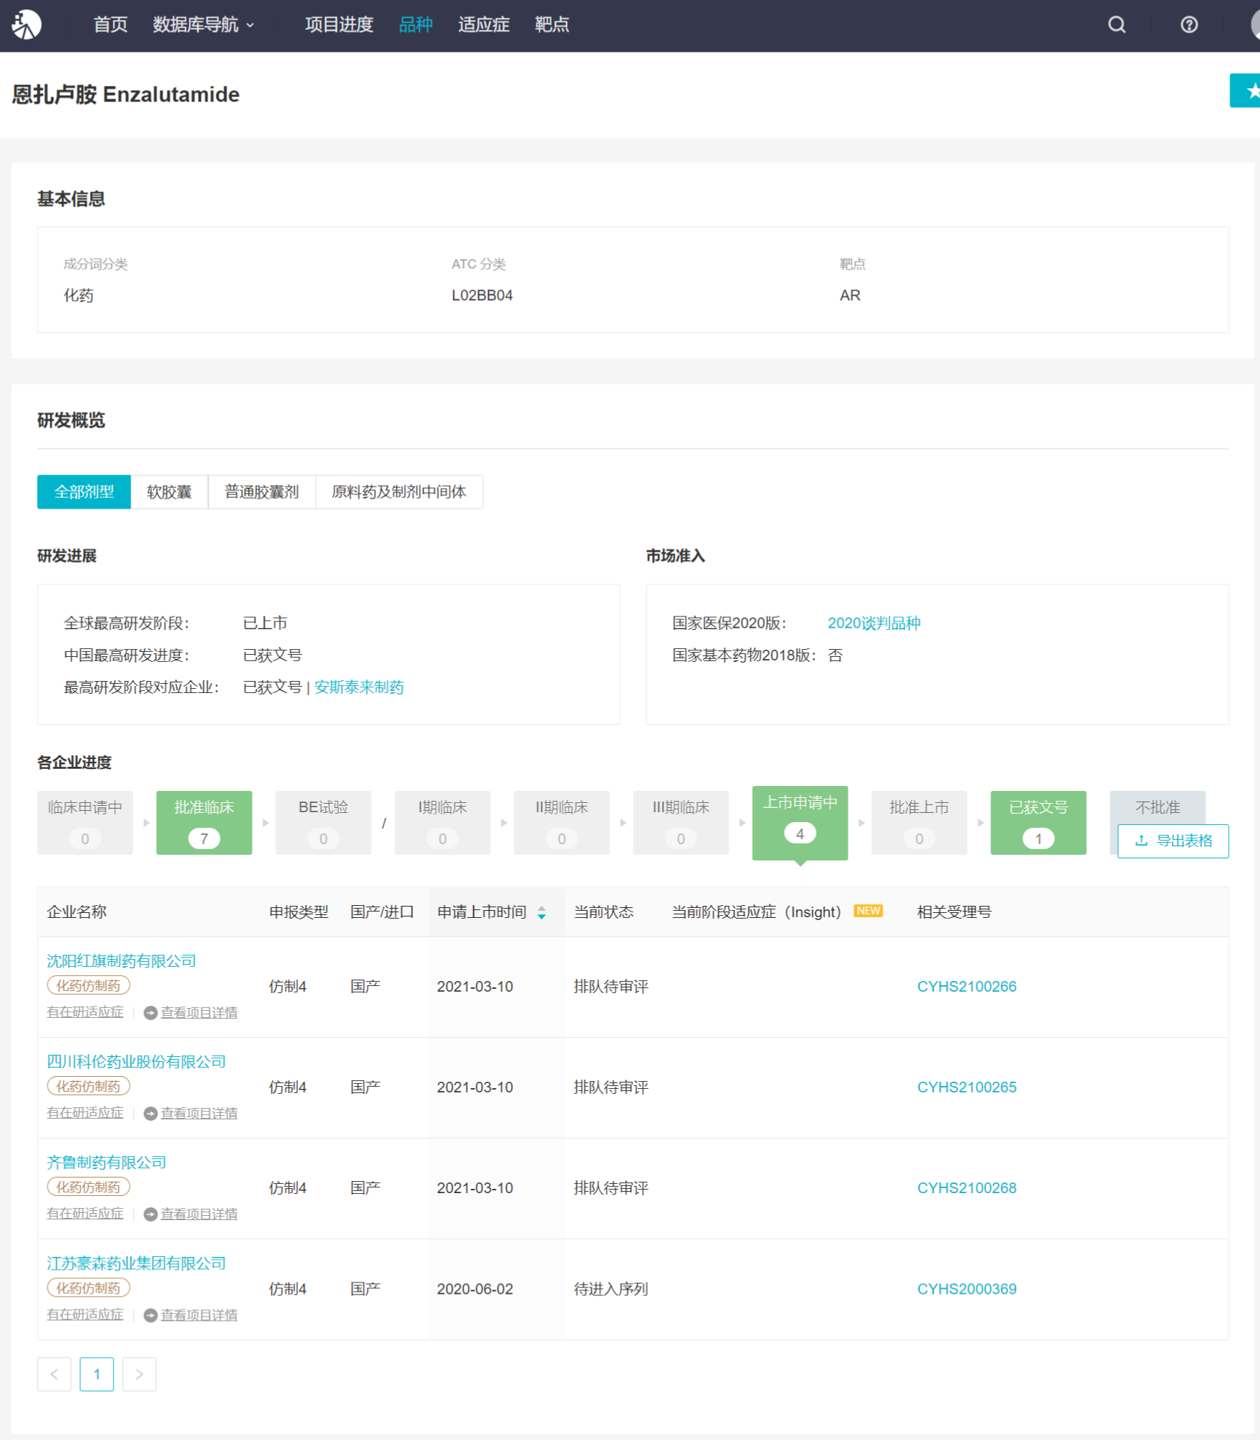Sort by 申请上市时间 arrows
Screen dimensions: 1260x1440
coord(541,913)
